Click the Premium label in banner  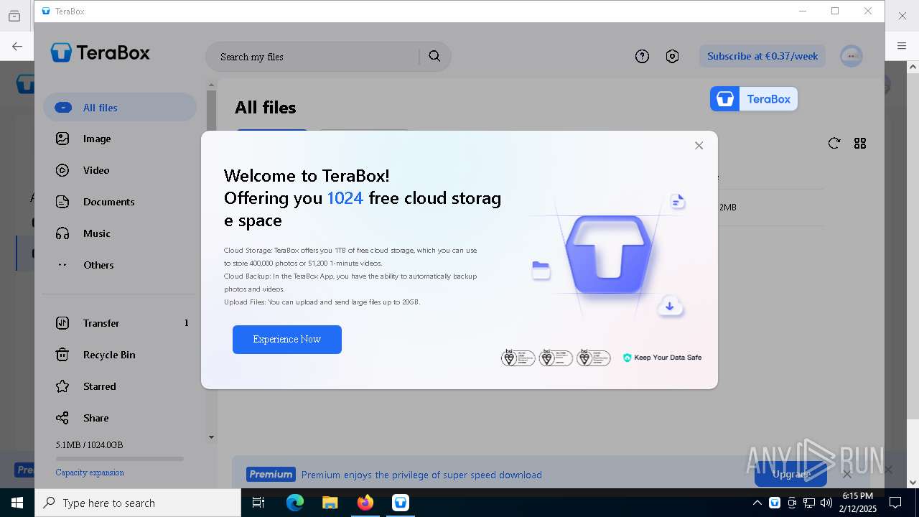click(x=271, y=475)
